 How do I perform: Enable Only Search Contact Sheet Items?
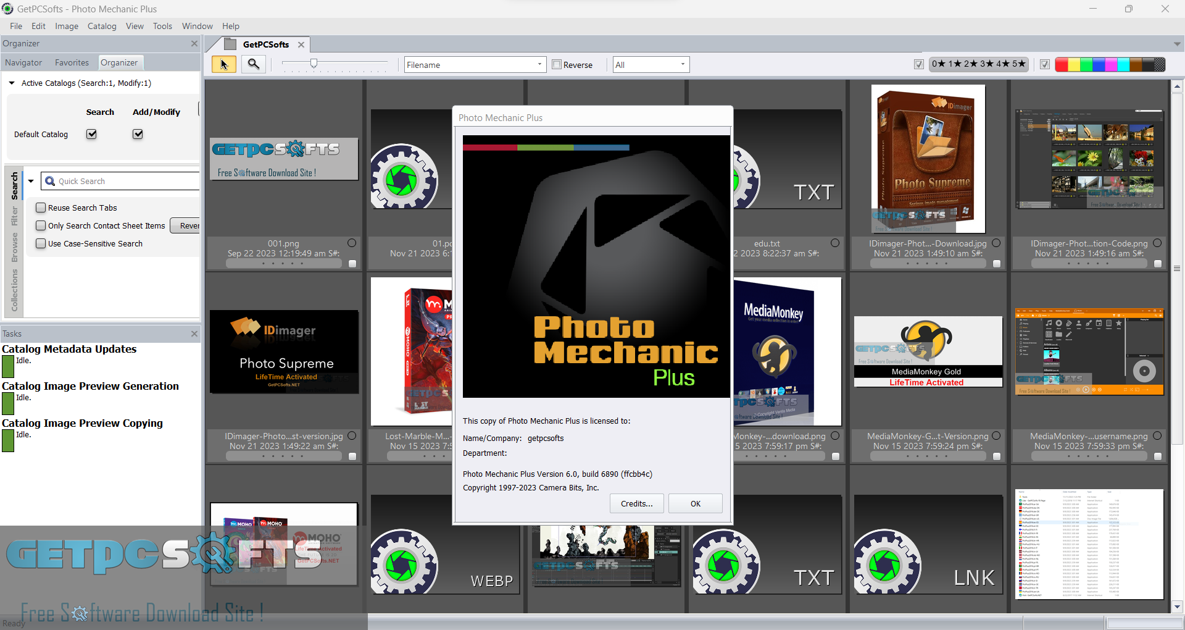pyautogui.click(x=41, y=225)
